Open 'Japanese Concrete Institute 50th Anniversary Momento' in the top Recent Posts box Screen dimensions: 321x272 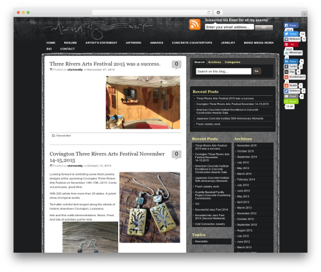(x=230, y=118)
